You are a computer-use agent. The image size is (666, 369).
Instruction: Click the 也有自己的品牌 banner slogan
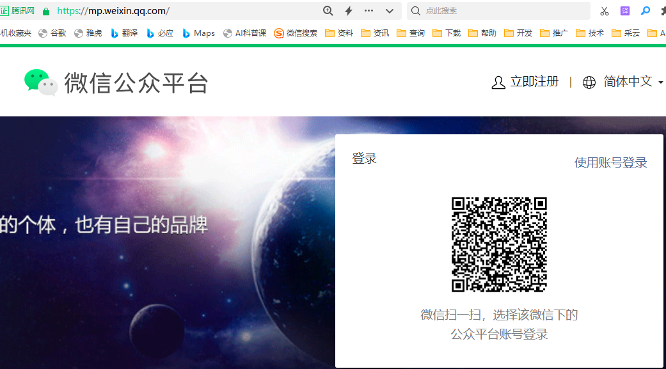(x=141, y=225)
